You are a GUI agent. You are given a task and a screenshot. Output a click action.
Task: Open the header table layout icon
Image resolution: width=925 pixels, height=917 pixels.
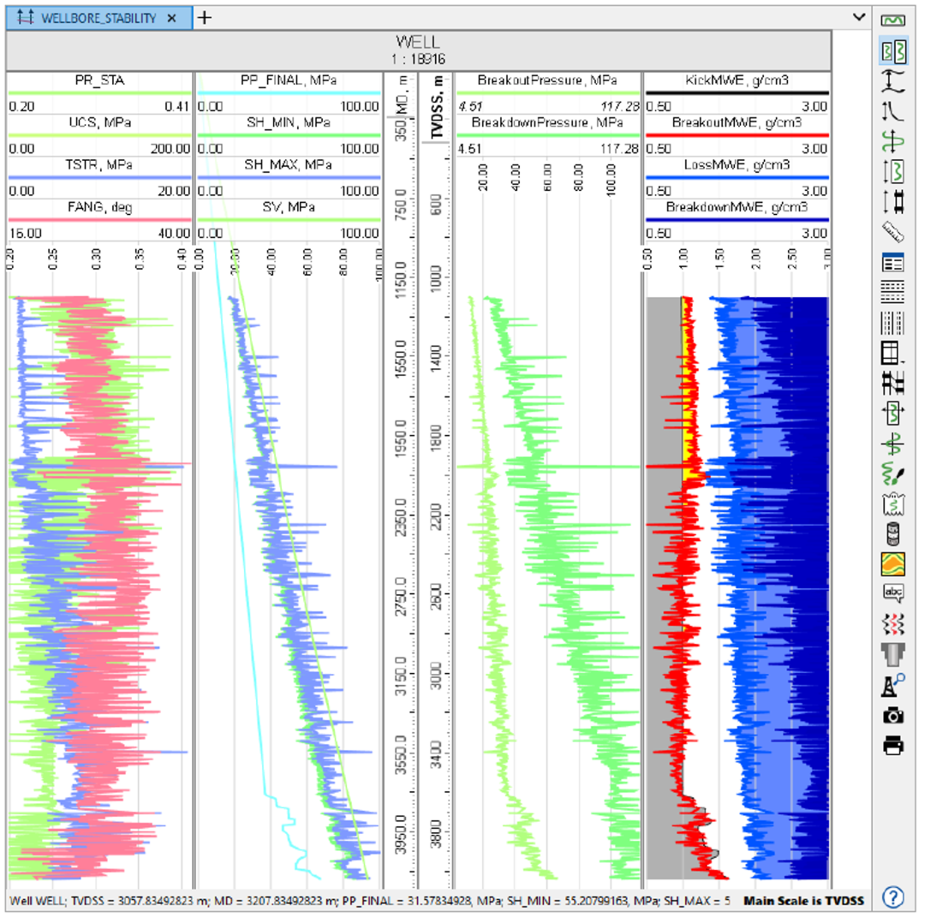(892, 262)
